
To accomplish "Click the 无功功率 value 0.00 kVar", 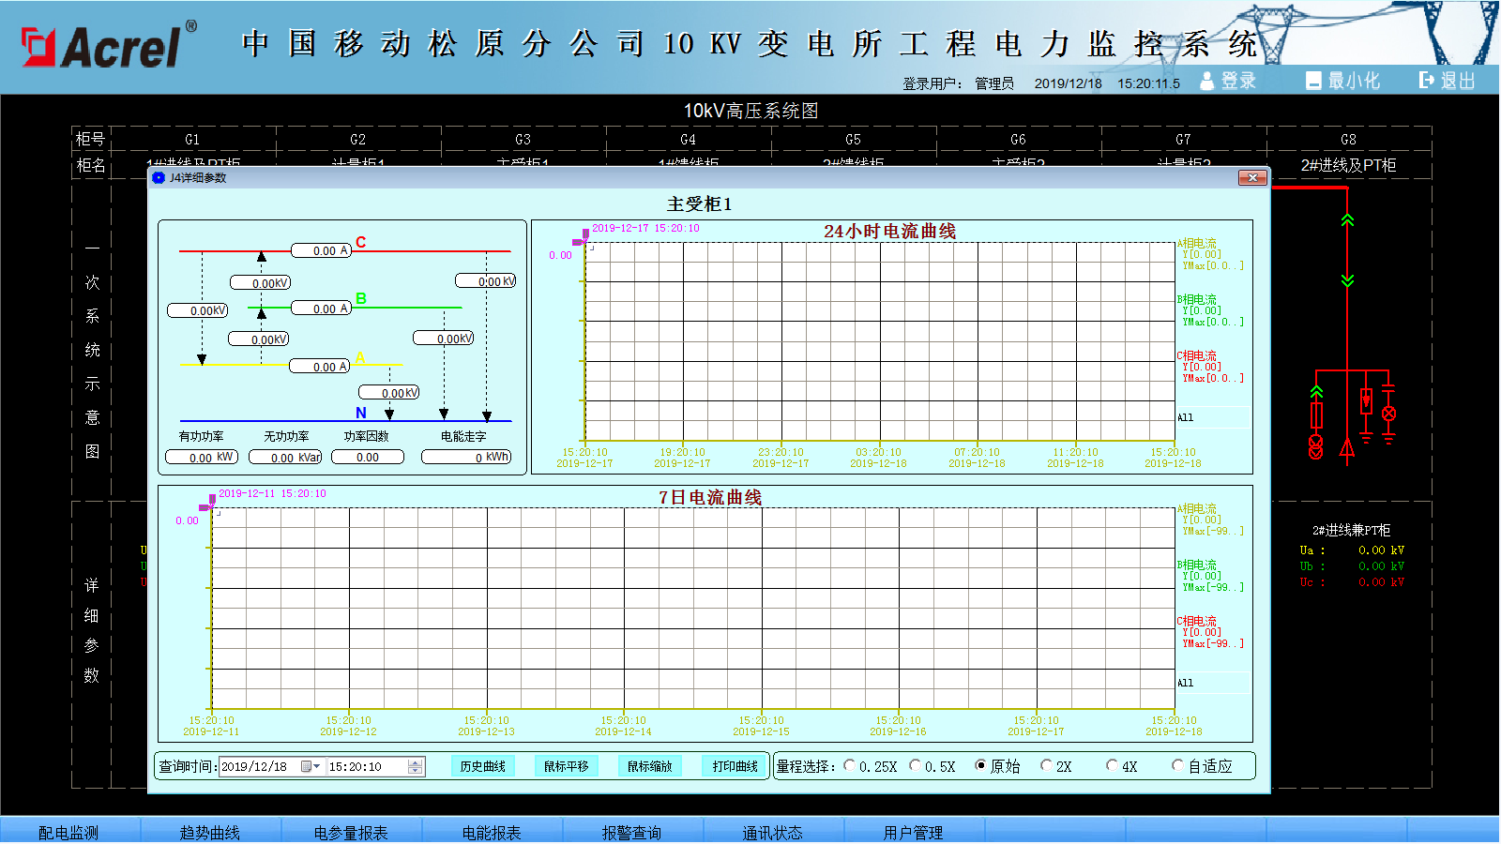I will coord(285,458).
